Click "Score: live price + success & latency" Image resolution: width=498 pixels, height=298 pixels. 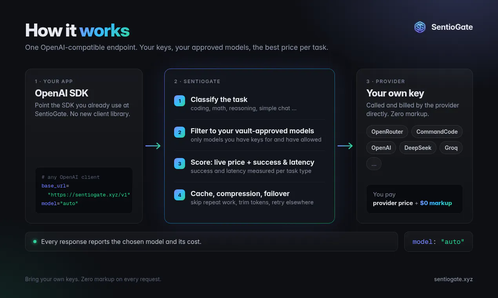252,162
